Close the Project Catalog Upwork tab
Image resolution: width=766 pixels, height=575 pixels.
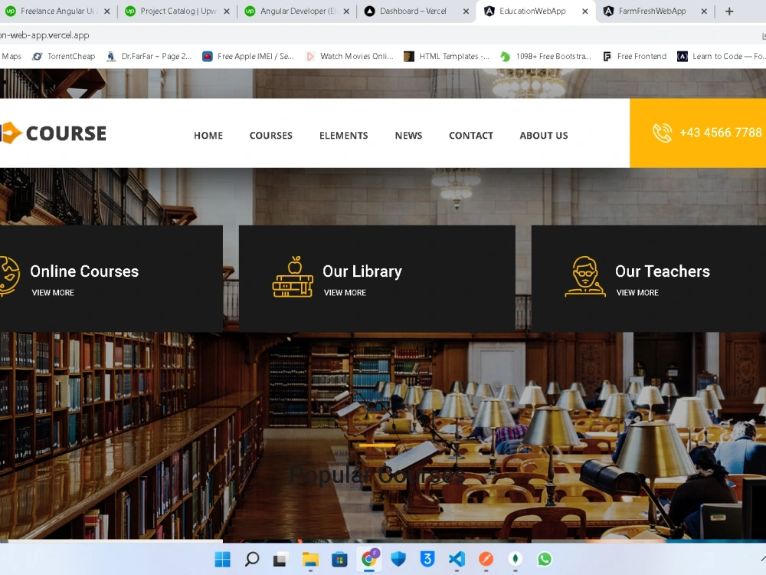point(227,11)
